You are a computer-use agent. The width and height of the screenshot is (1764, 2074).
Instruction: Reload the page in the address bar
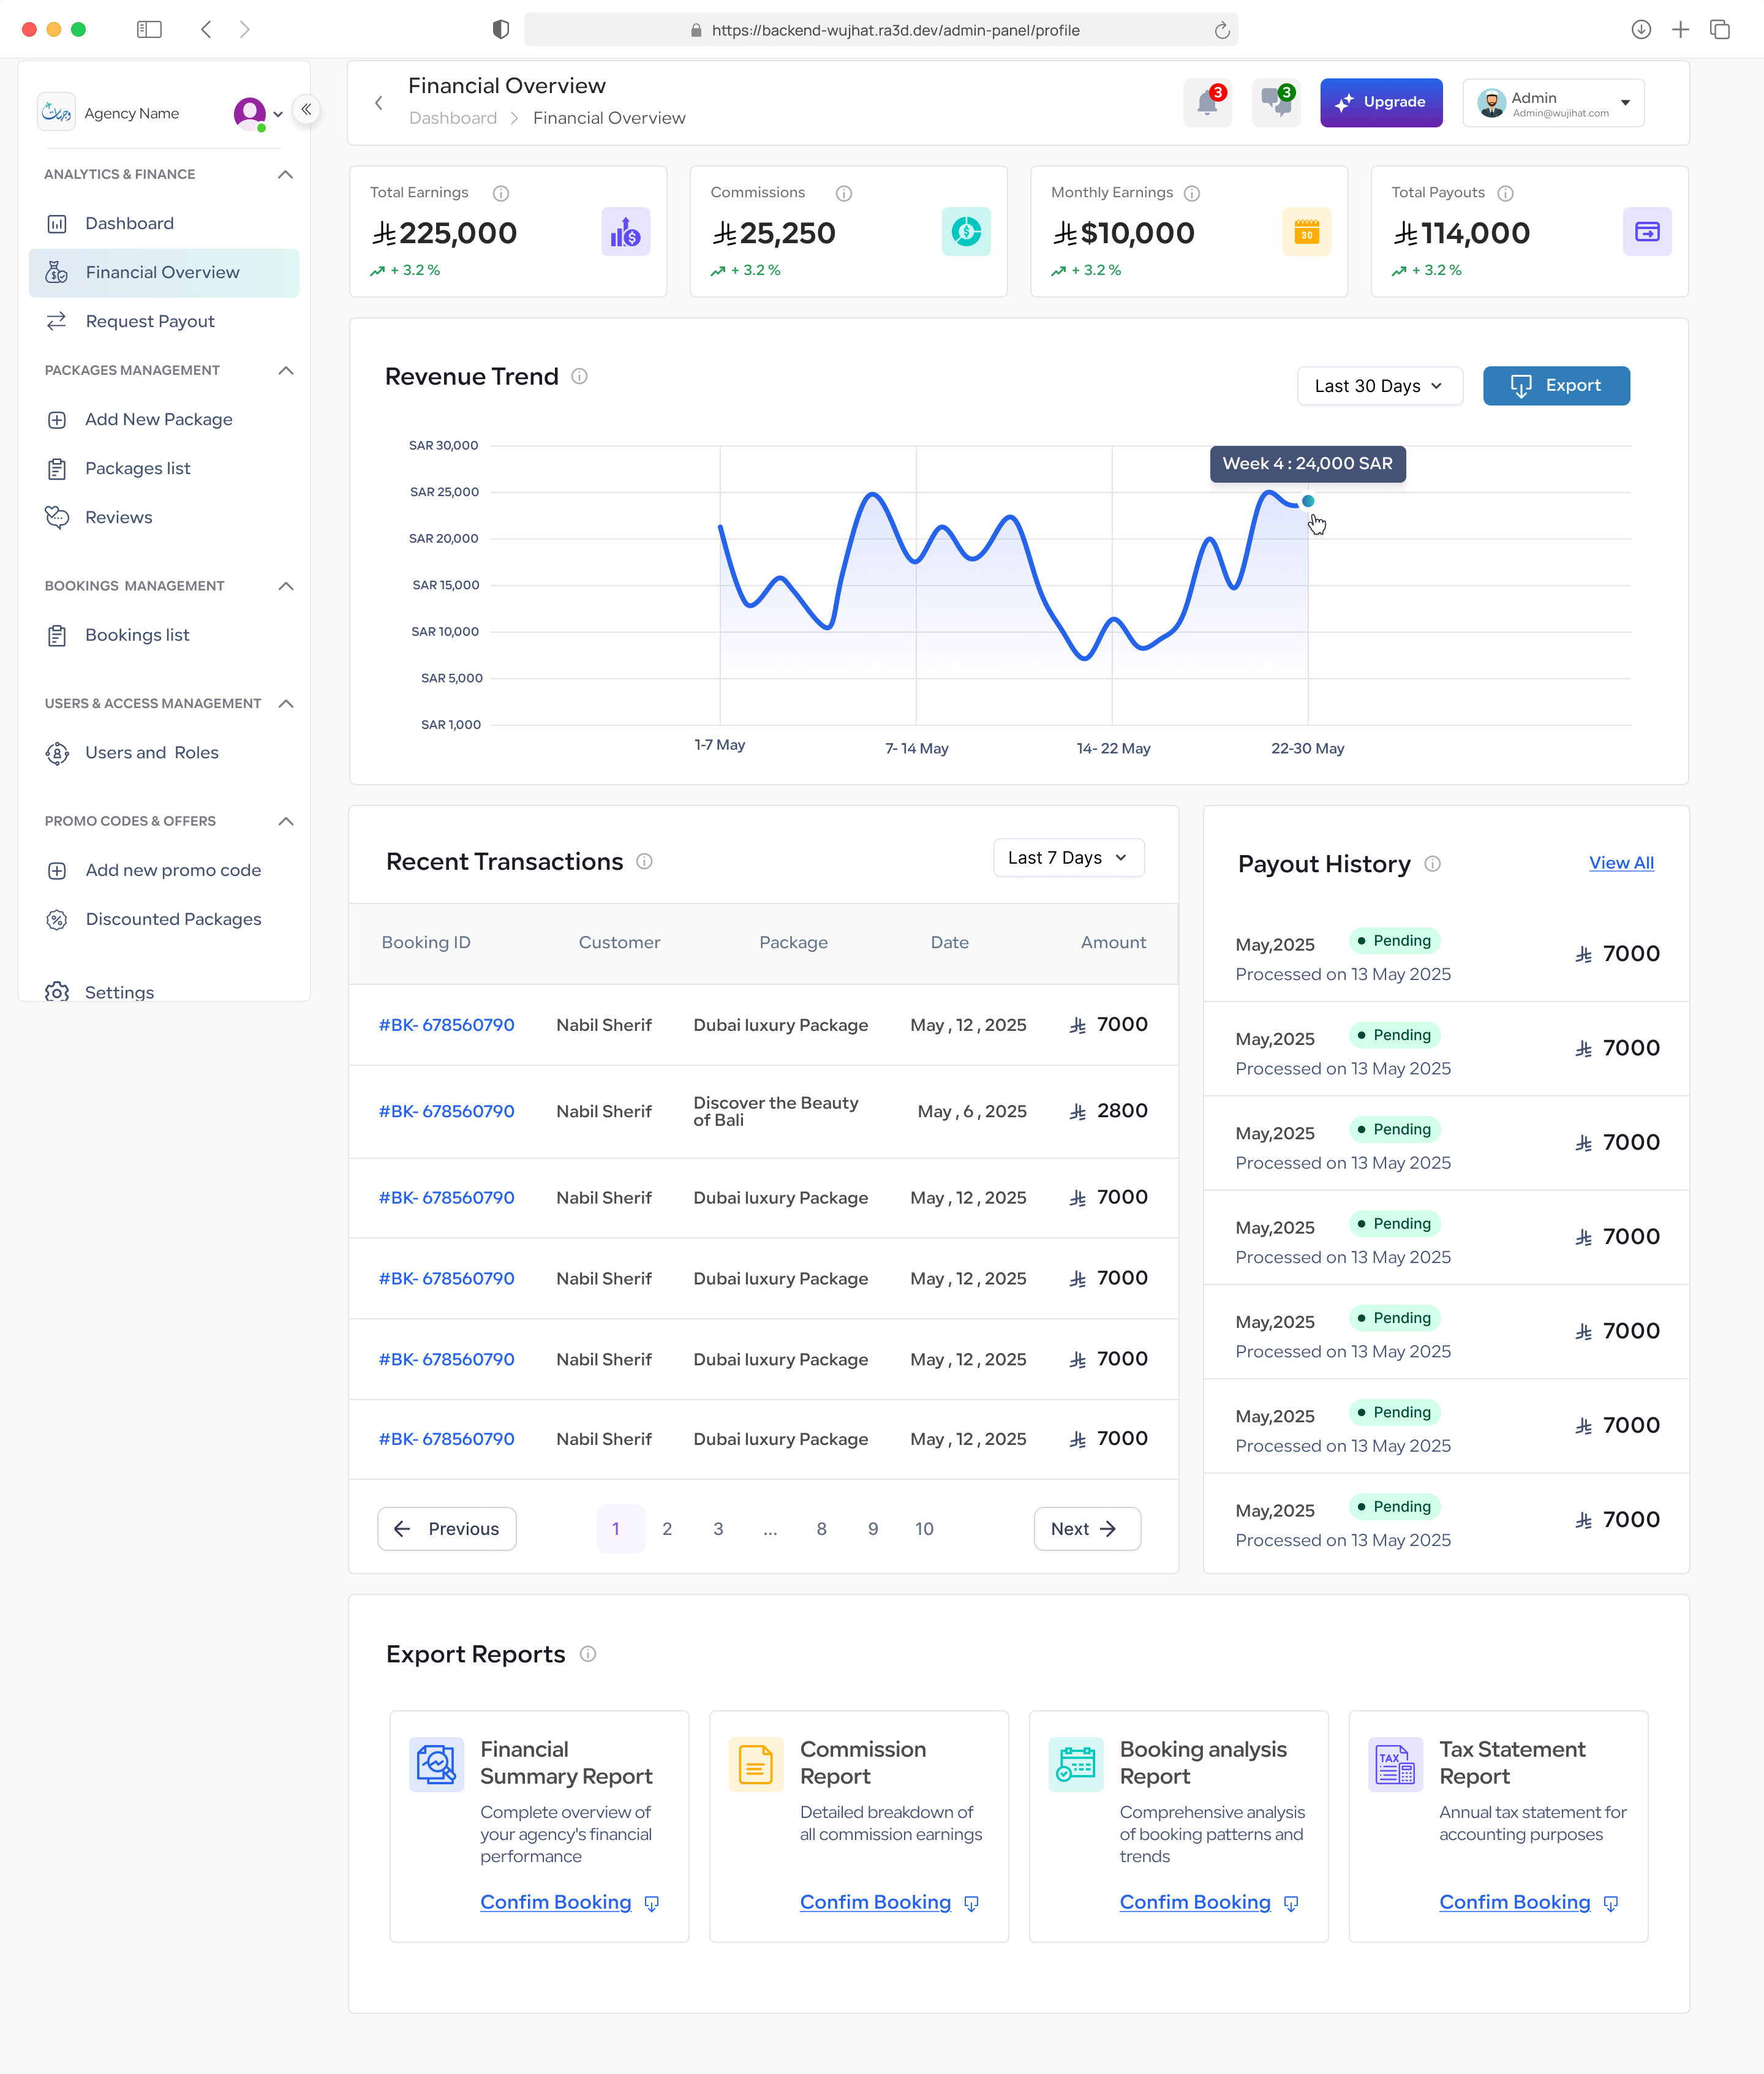[1222, 30]
